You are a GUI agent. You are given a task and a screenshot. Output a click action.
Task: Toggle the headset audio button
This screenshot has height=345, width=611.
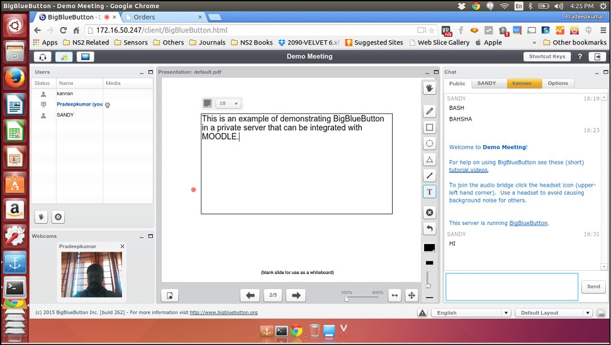(x=43, y=57)
